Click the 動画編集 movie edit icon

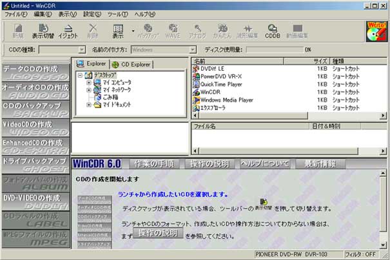pyautogui.click(x=297, y=31)
